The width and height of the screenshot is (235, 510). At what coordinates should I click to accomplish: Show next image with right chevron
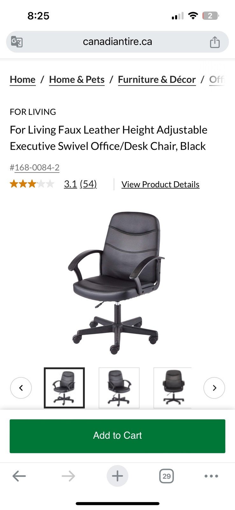[214, 388]
